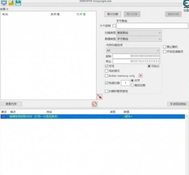Click the progress bar at top
Screen dimensions: 189x175
click(102, 5)
